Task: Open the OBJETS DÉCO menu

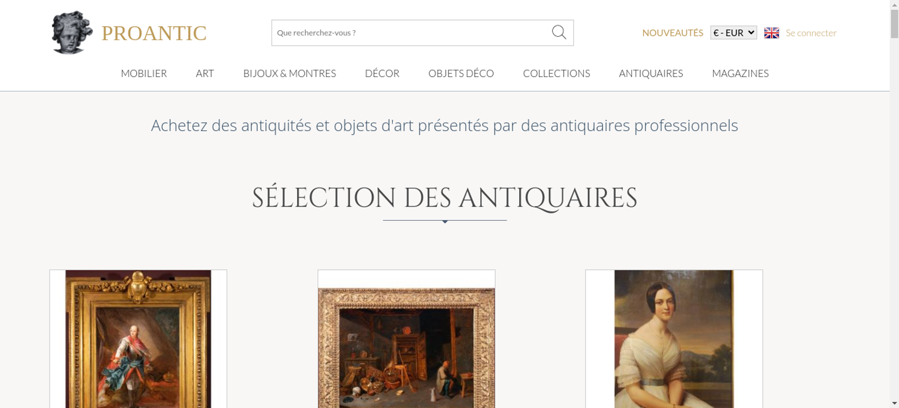Action: (461, 73)
